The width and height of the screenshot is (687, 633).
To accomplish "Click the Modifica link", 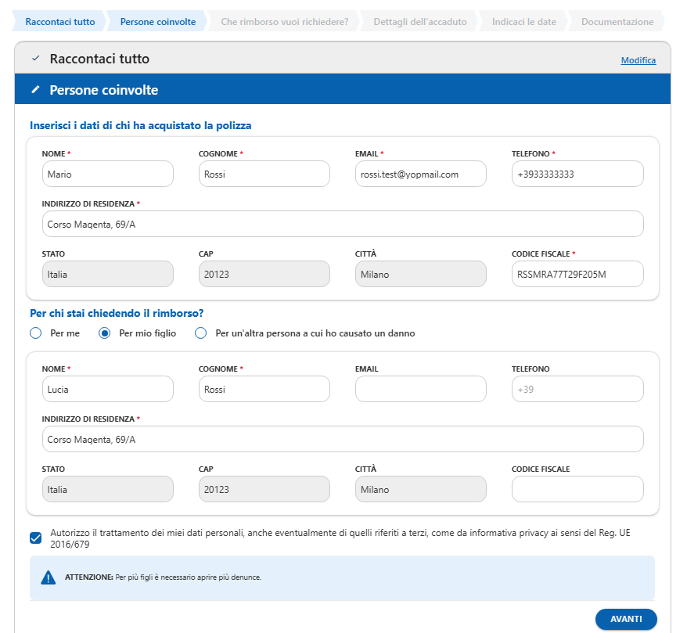I will coord(638,60).
